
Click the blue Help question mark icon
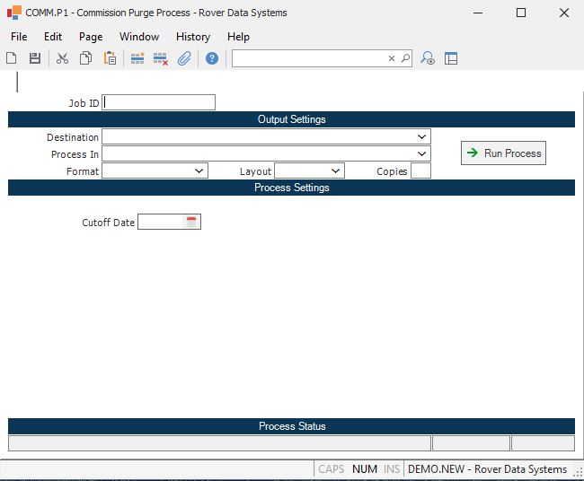212,58
